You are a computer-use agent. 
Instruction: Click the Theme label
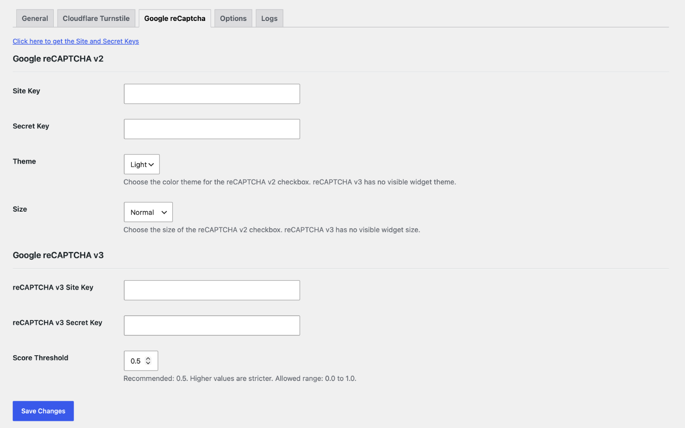24,161
